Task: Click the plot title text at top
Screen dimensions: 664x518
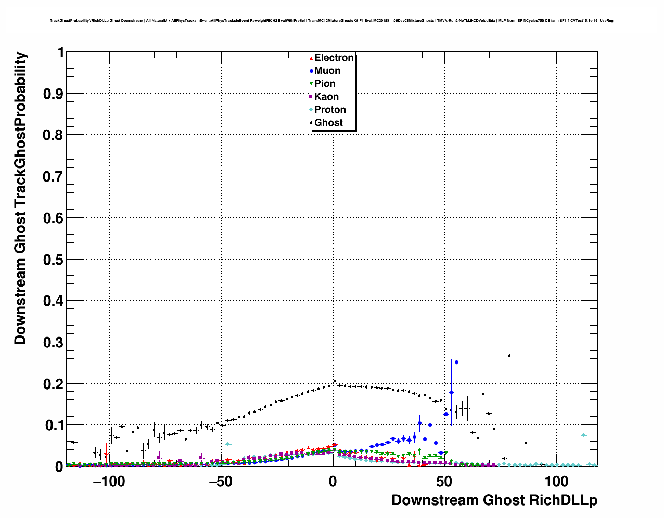Action: coord(331,21)
